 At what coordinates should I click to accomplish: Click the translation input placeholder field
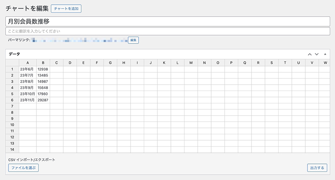(168, 31)
